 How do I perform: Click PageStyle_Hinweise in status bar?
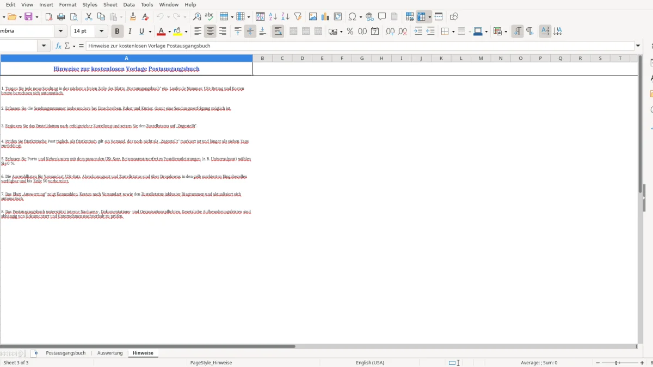211,363
